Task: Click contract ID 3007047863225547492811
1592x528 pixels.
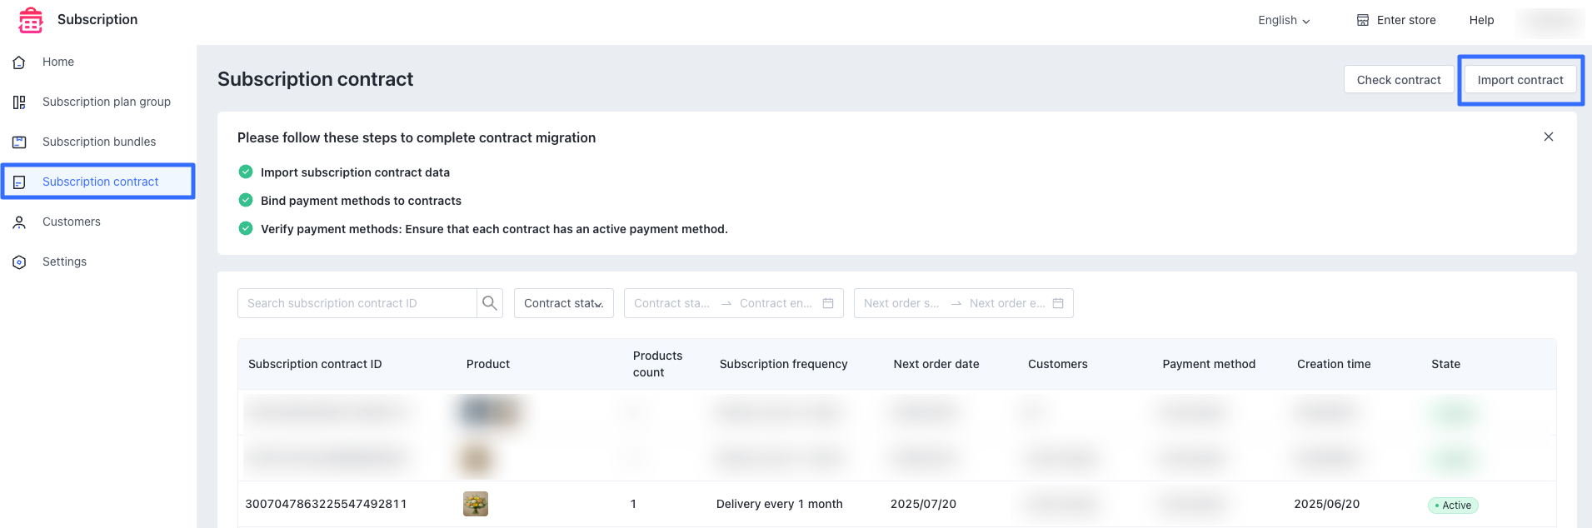Action: tap(326, 504)
